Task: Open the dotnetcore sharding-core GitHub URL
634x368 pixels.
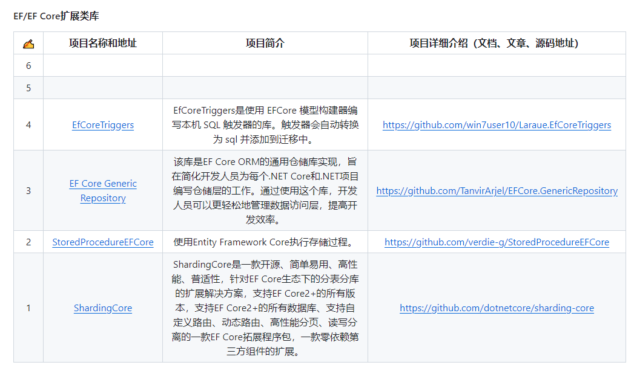Action: 497,308
